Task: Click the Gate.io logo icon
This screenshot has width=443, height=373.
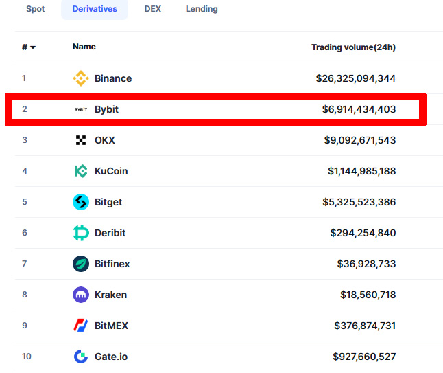Action: click(81, 357)
